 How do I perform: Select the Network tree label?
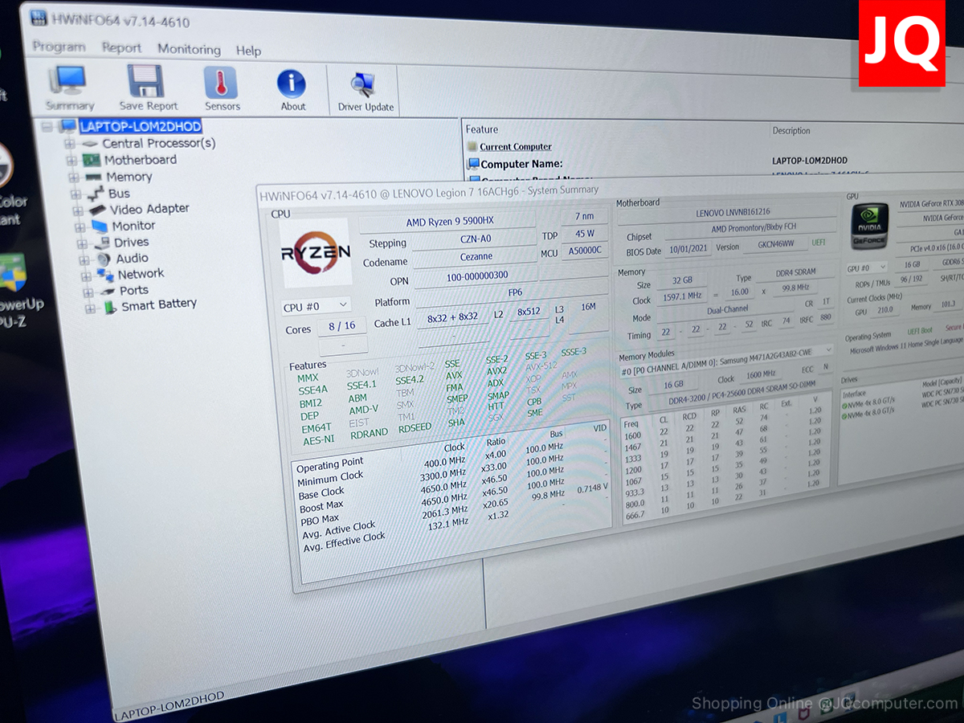coord(141,274)
